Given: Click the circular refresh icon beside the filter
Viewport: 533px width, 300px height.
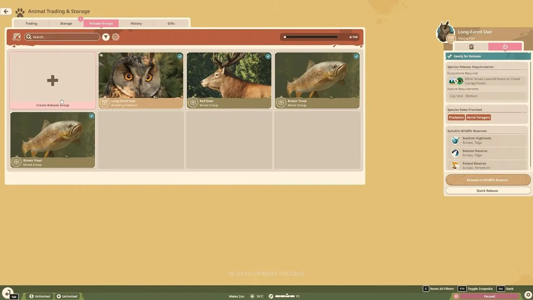Looking at the screenshot, I should pyautogui.click(x=116, y=37).
